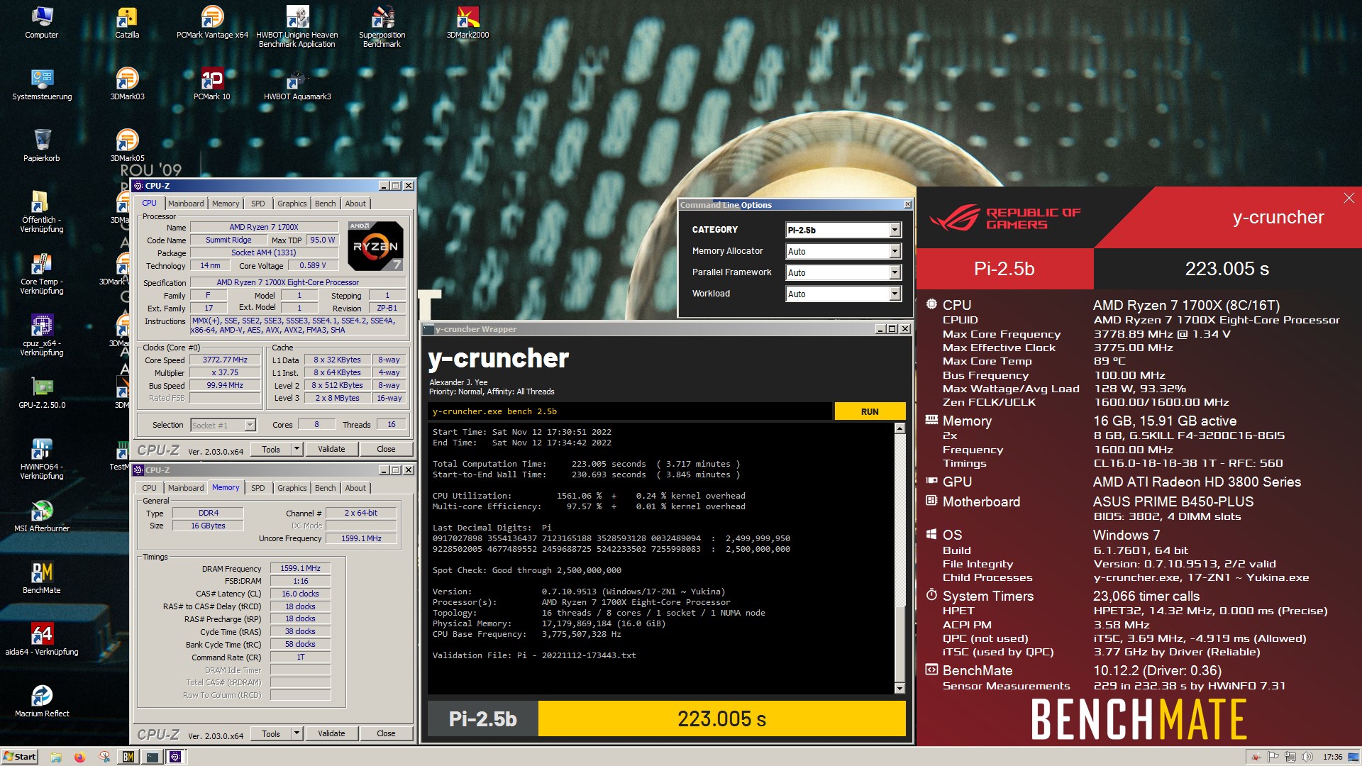Open GPU-Z.2.50.0 from the desktop
The image size is (1362, 766).
(x=42, y=393)
